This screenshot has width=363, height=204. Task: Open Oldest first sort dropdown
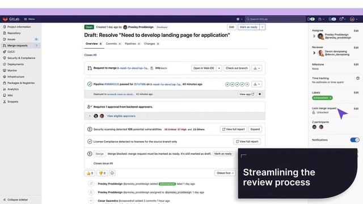click(225, 173)
